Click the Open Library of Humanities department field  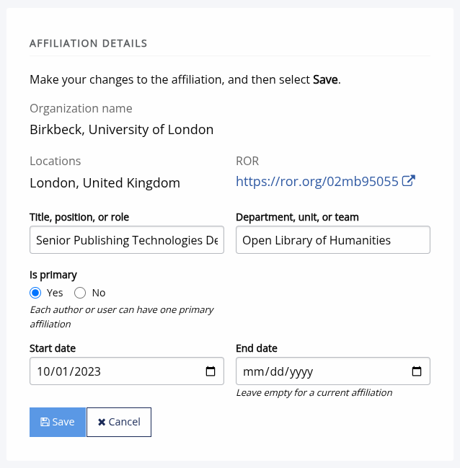pos(332,240)
